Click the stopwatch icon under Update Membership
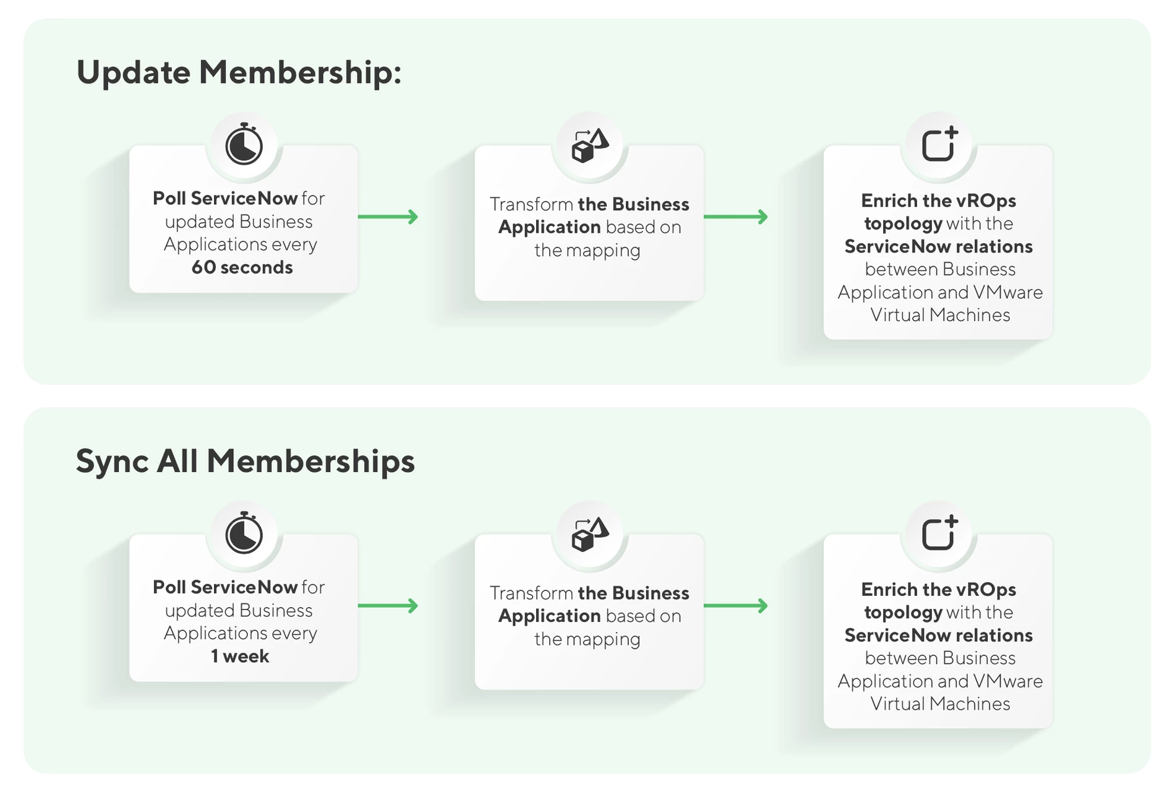 coord(244,145)
